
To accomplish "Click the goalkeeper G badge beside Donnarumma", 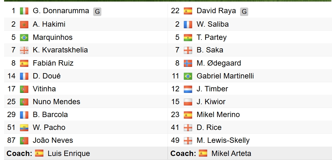I will [x=97, y=12].
